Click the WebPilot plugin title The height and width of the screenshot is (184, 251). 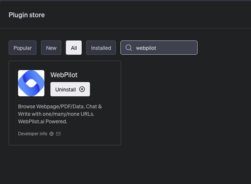point(64,75)
